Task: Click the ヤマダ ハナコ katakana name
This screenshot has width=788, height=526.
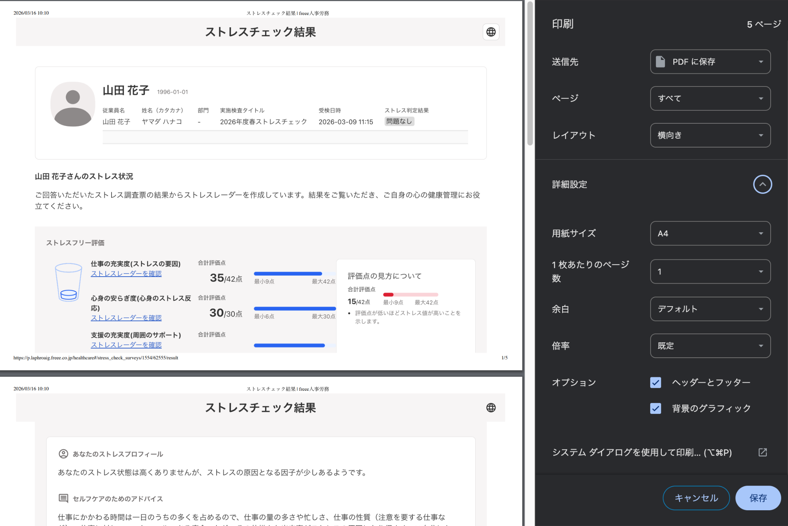Action: point(162,122)
